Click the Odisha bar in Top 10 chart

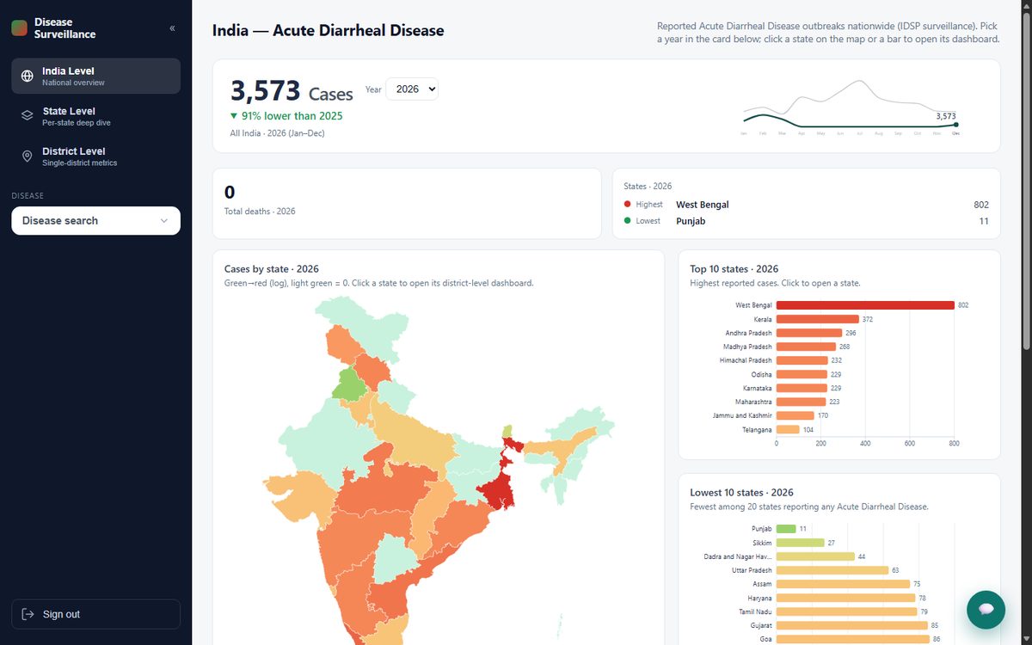802,374
